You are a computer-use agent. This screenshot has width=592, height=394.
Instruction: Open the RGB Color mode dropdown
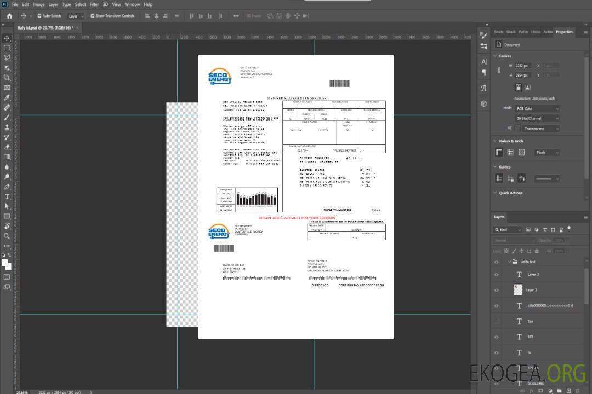[537, 108]
